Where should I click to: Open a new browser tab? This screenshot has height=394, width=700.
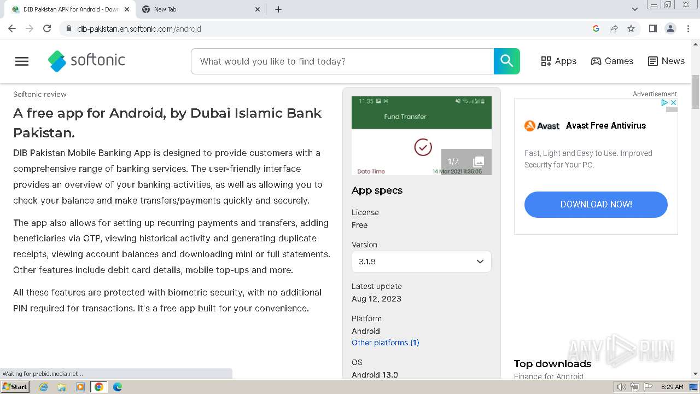pos(278,9)
